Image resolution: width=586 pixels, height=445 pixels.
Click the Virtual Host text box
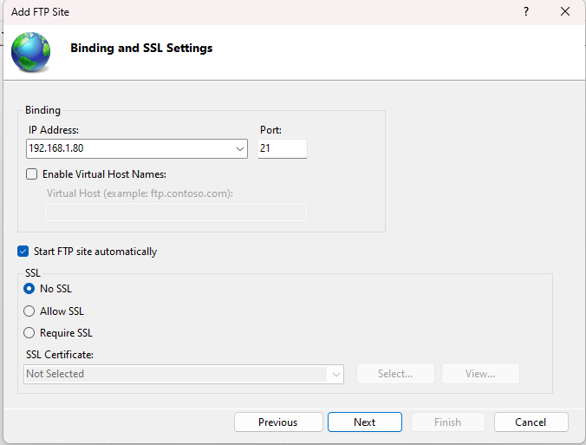click(176, 212)
